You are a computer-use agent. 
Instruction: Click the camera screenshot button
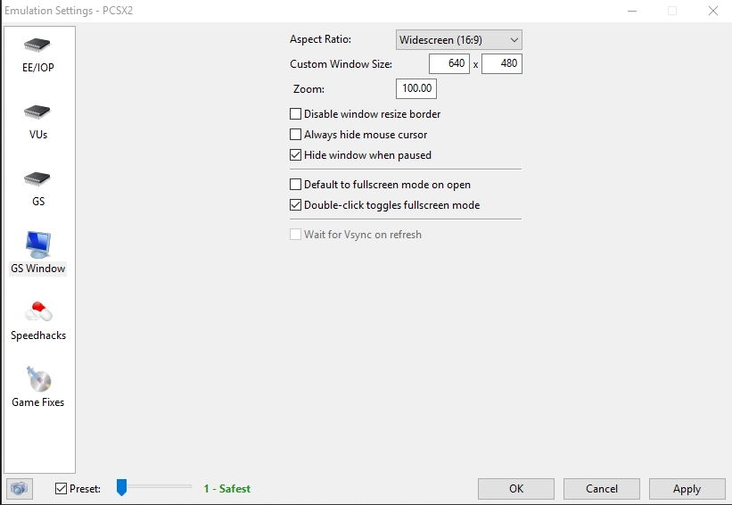click(x=20, y=489)
